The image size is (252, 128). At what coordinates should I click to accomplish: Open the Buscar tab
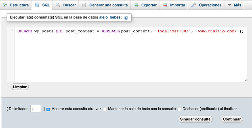[66, 5]
